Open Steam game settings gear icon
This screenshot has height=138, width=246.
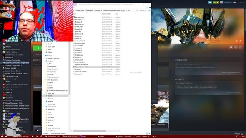[231, 47]
